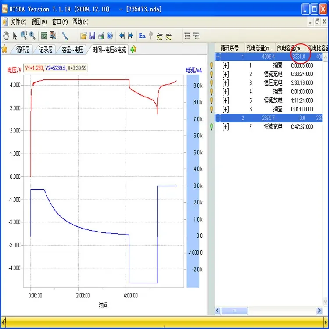Select the hand pan tool

coord(6,36)
